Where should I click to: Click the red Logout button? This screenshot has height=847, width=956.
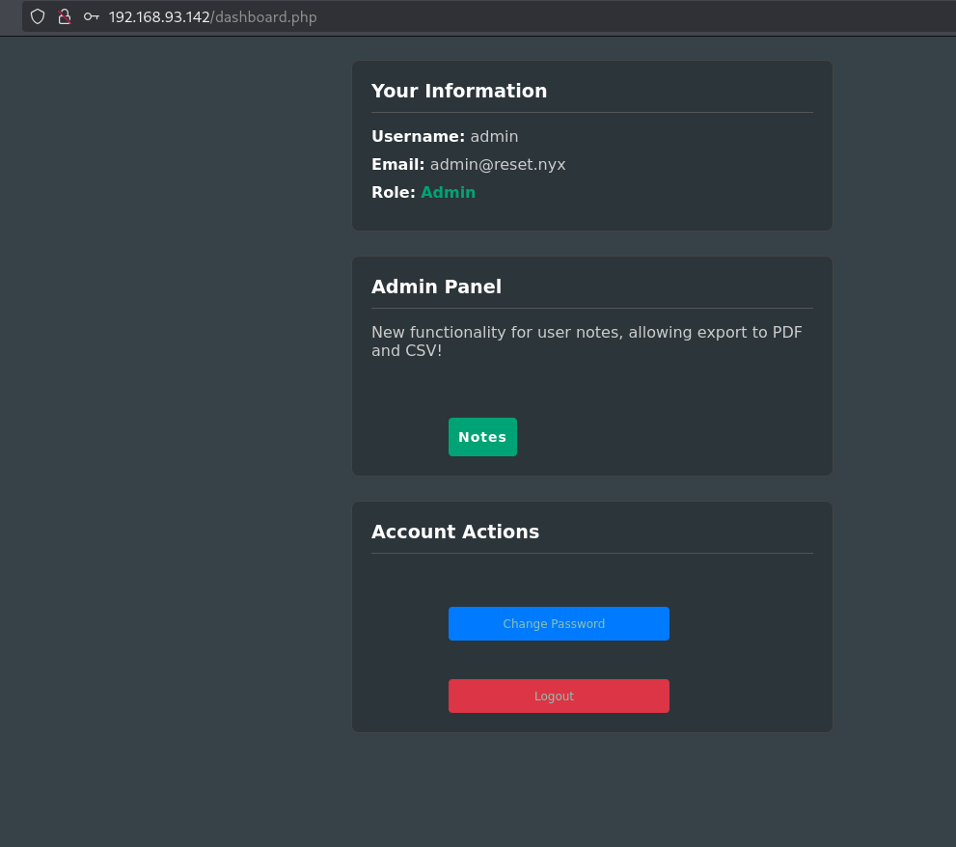[x=559, y=696]
